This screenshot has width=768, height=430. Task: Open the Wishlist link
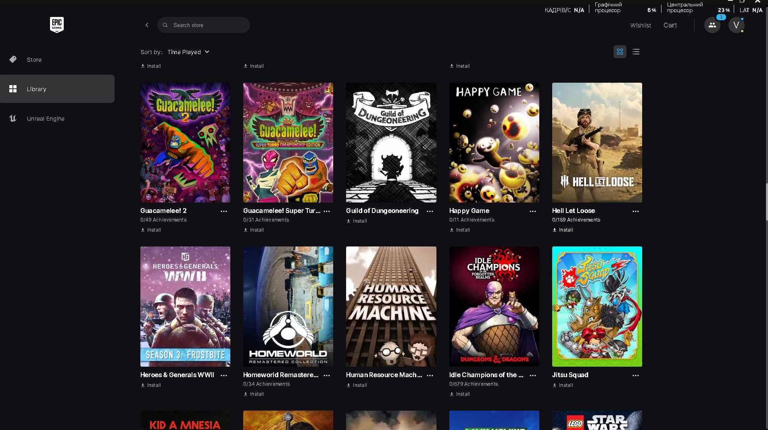click(x=641, y=25)
